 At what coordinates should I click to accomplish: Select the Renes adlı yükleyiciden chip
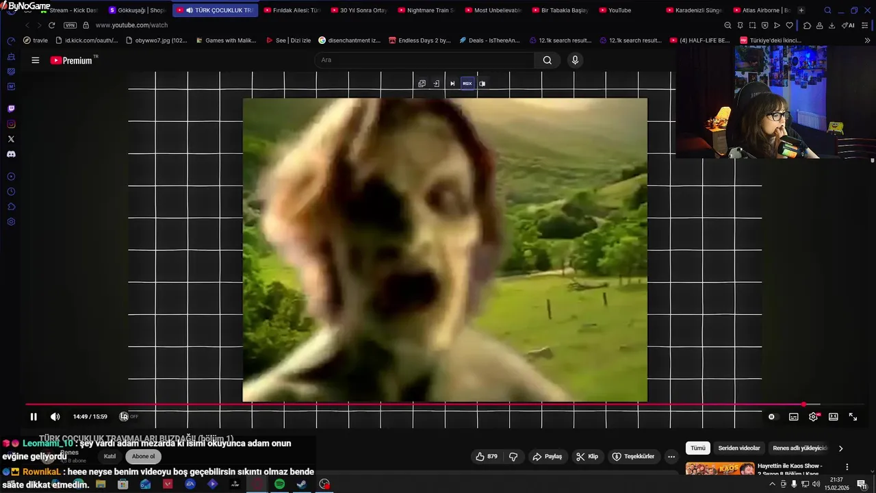[x=801, y=448]
